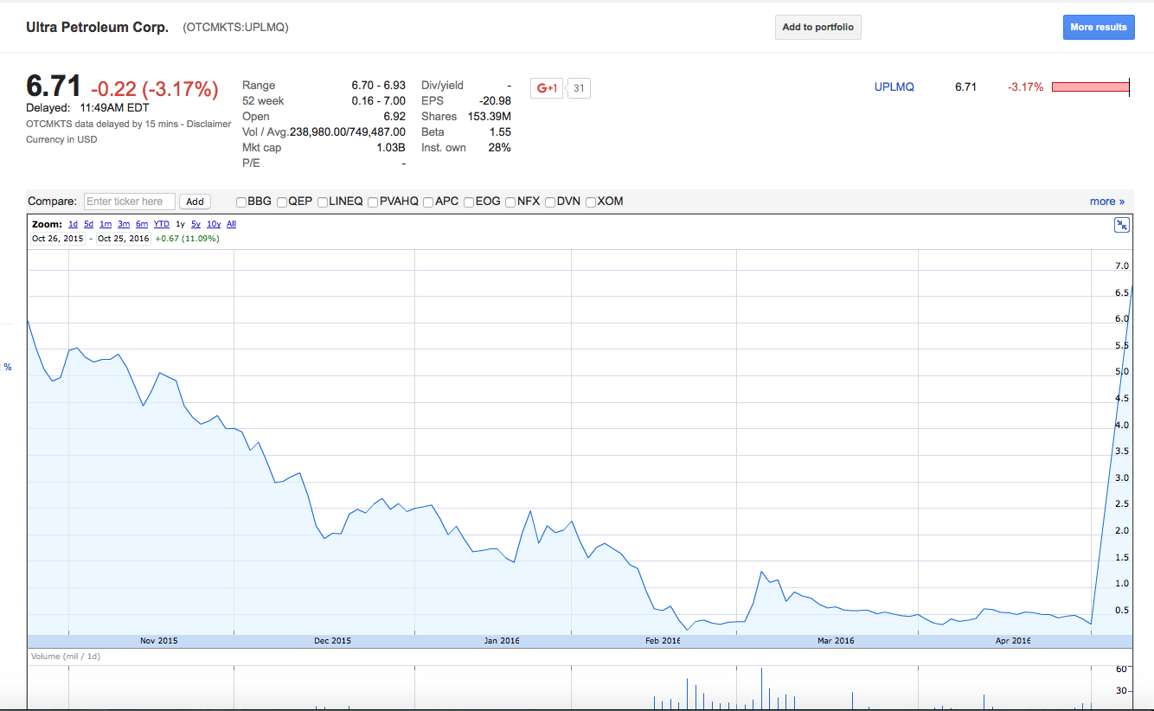Click the Add compare button
Image resolution: width=1154 pixels, height=711 pixels.
pyautogui.click(x=195, y=202)
